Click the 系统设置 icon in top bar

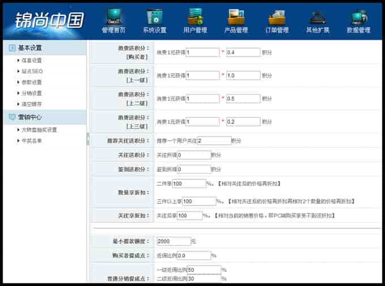click(x=155, y=17)
